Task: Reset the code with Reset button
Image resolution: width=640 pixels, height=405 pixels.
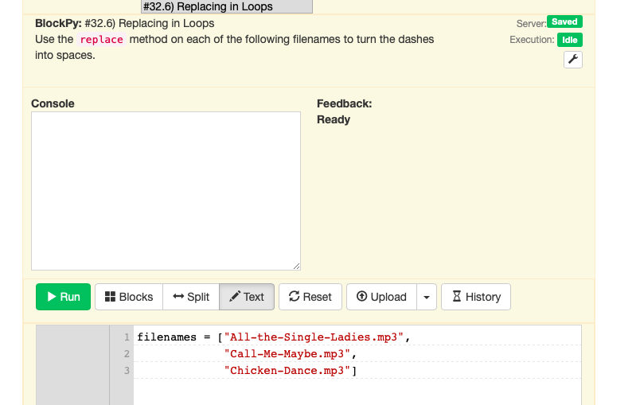Action: (x=310, y=297)
